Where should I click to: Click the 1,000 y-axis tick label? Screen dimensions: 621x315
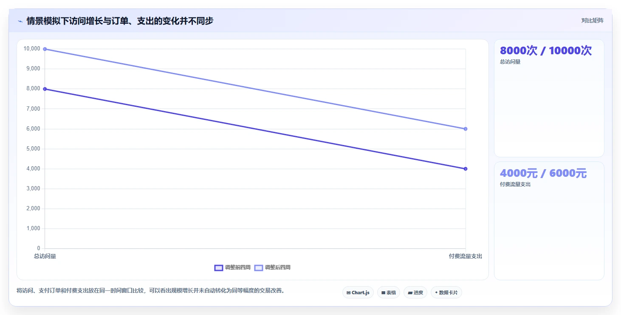coord(33,229)
